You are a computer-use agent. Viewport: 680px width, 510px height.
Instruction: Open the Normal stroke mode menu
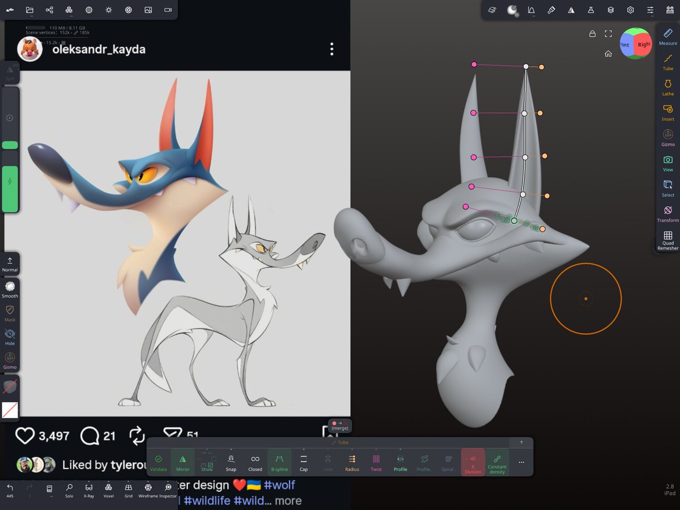10,263
